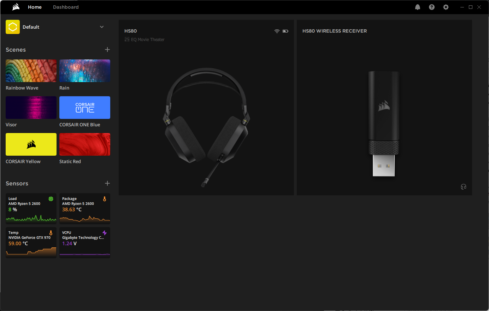The image size is (489, 311).
Task: Click the Sensors section heading
Action: pyautogui.click(x=17, y=183)
